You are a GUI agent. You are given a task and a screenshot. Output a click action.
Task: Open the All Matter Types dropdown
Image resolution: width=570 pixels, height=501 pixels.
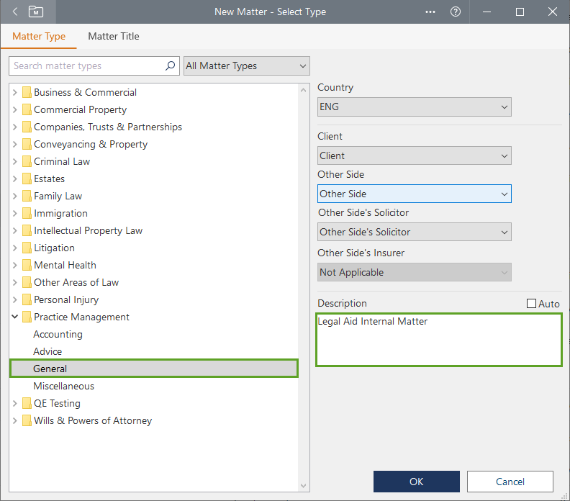coord(247,66)
